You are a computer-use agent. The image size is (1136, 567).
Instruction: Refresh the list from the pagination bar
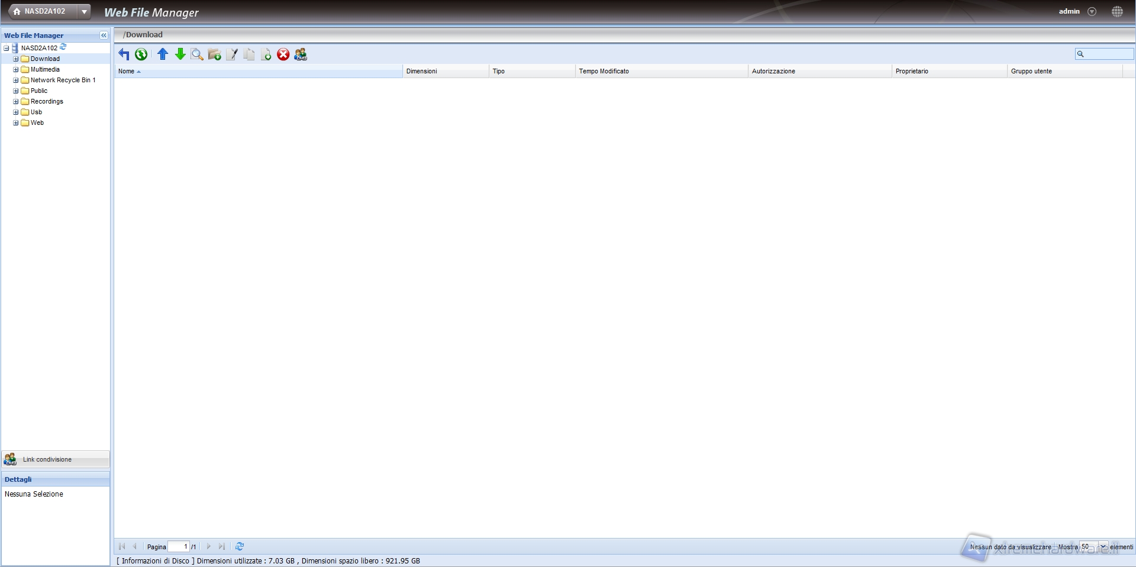(240, 546)
